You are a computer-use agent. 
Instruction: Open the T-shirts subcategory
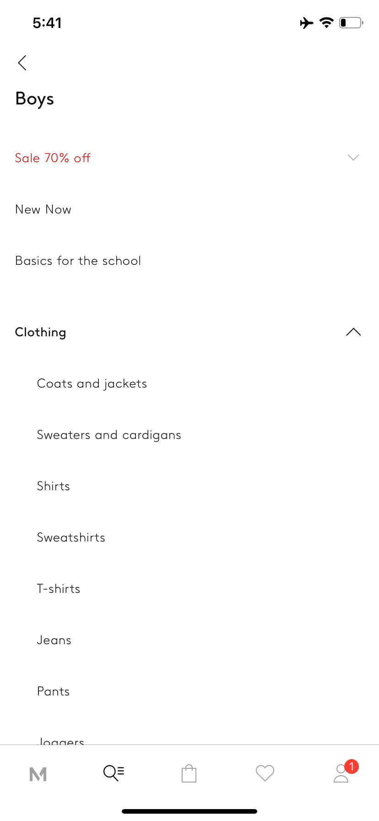tap(59, 589)
